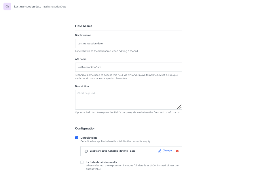Click the Display name field label
Screen dimensions: 258x173
point(83,35)
